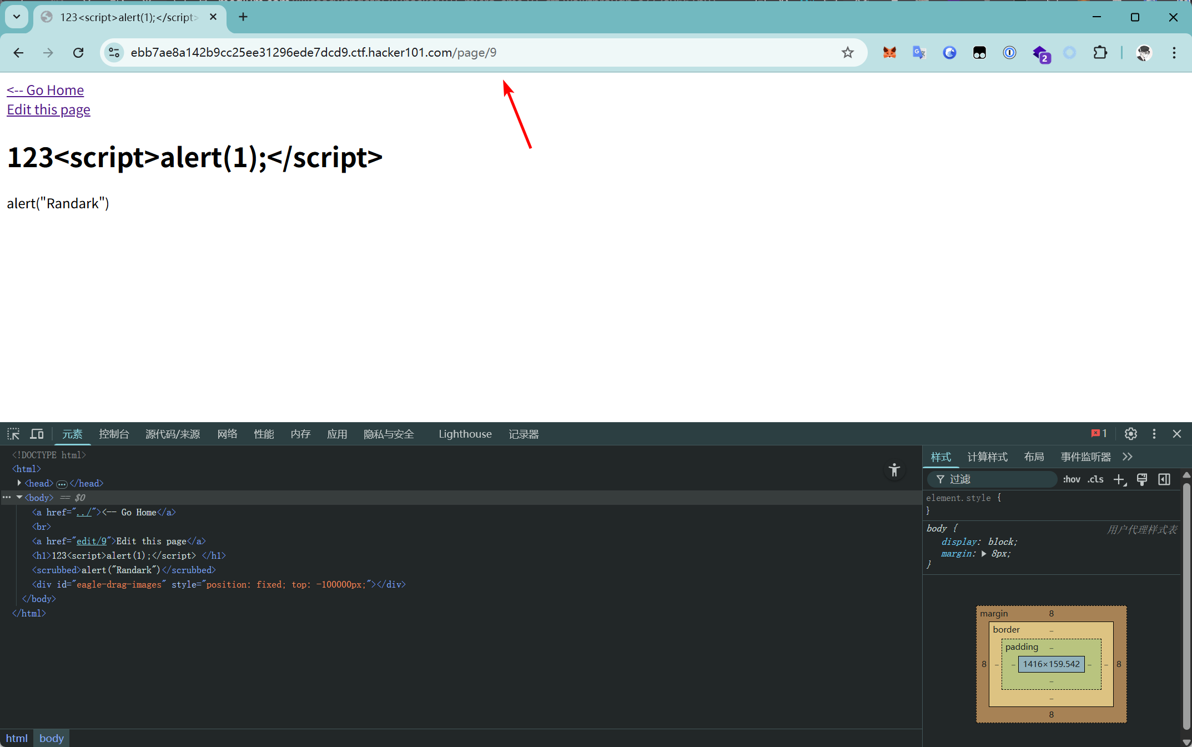Collapse the body element node
Screen dimensions: 1192x747
pyautogui.click(x=19, y=498)
